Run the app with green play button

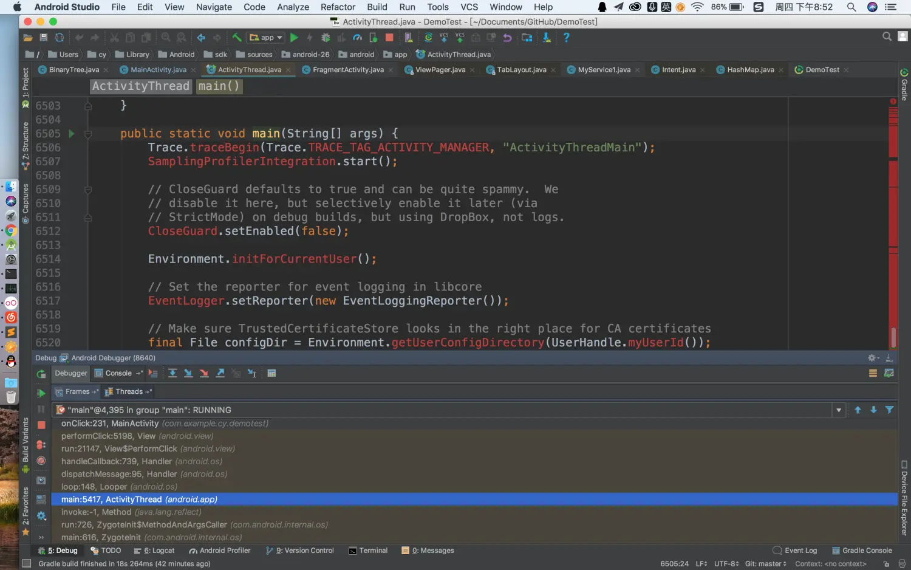click(x=294, y=38)
